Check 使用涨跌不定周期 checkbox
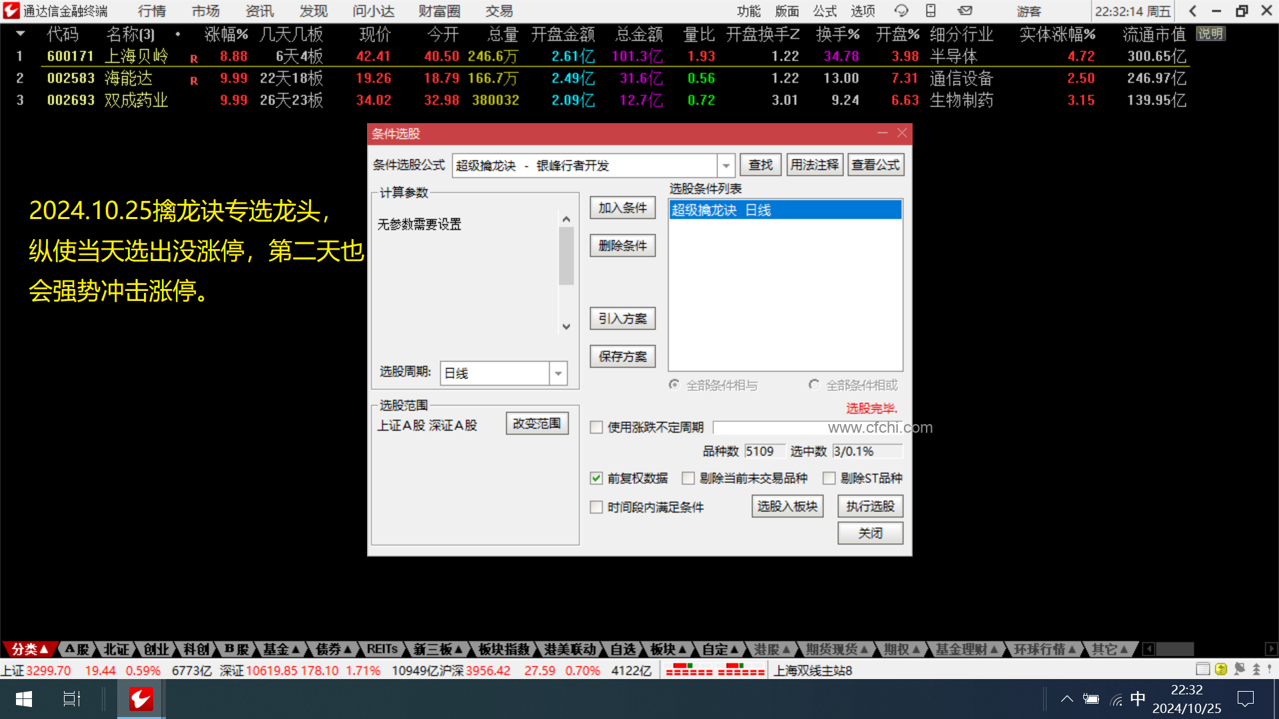Screen dimensions: 1279x719 pos(596,427)
